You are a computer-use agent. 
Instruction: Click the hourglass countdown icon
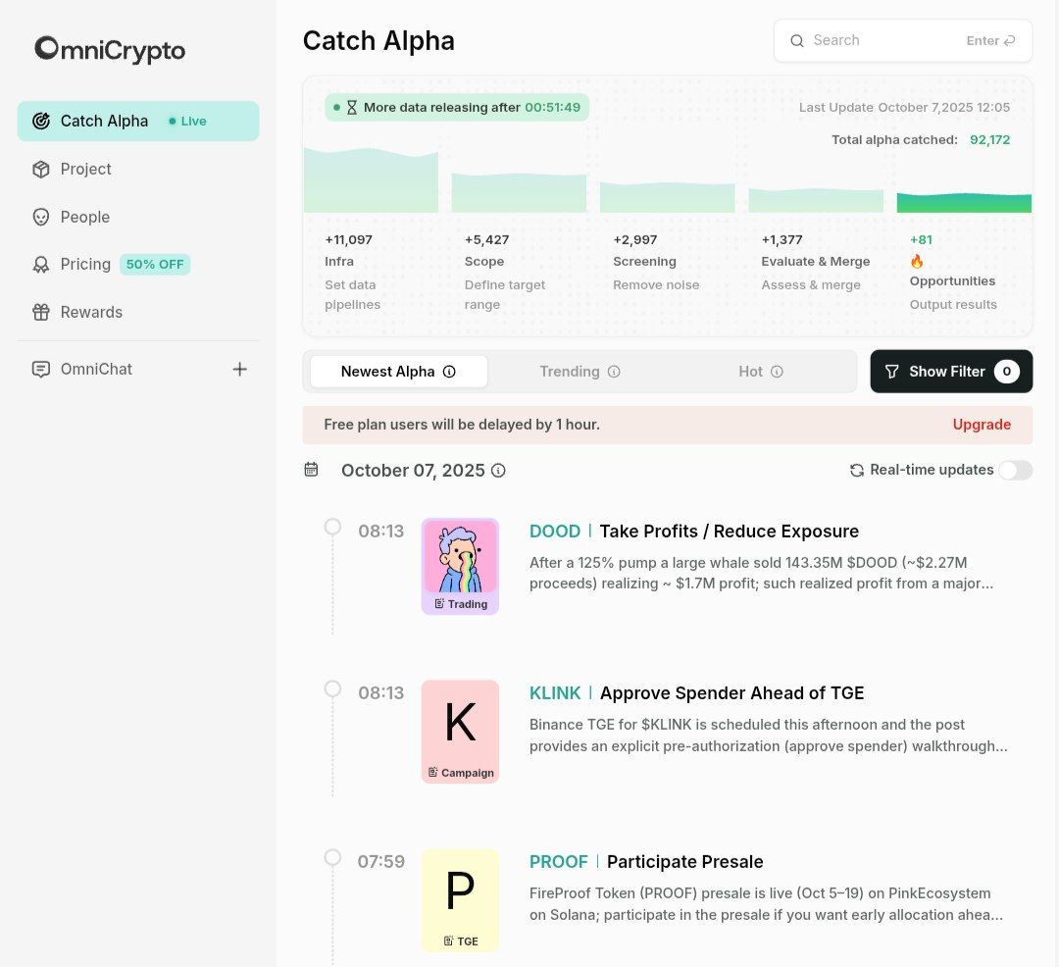[x=352, y=107]
